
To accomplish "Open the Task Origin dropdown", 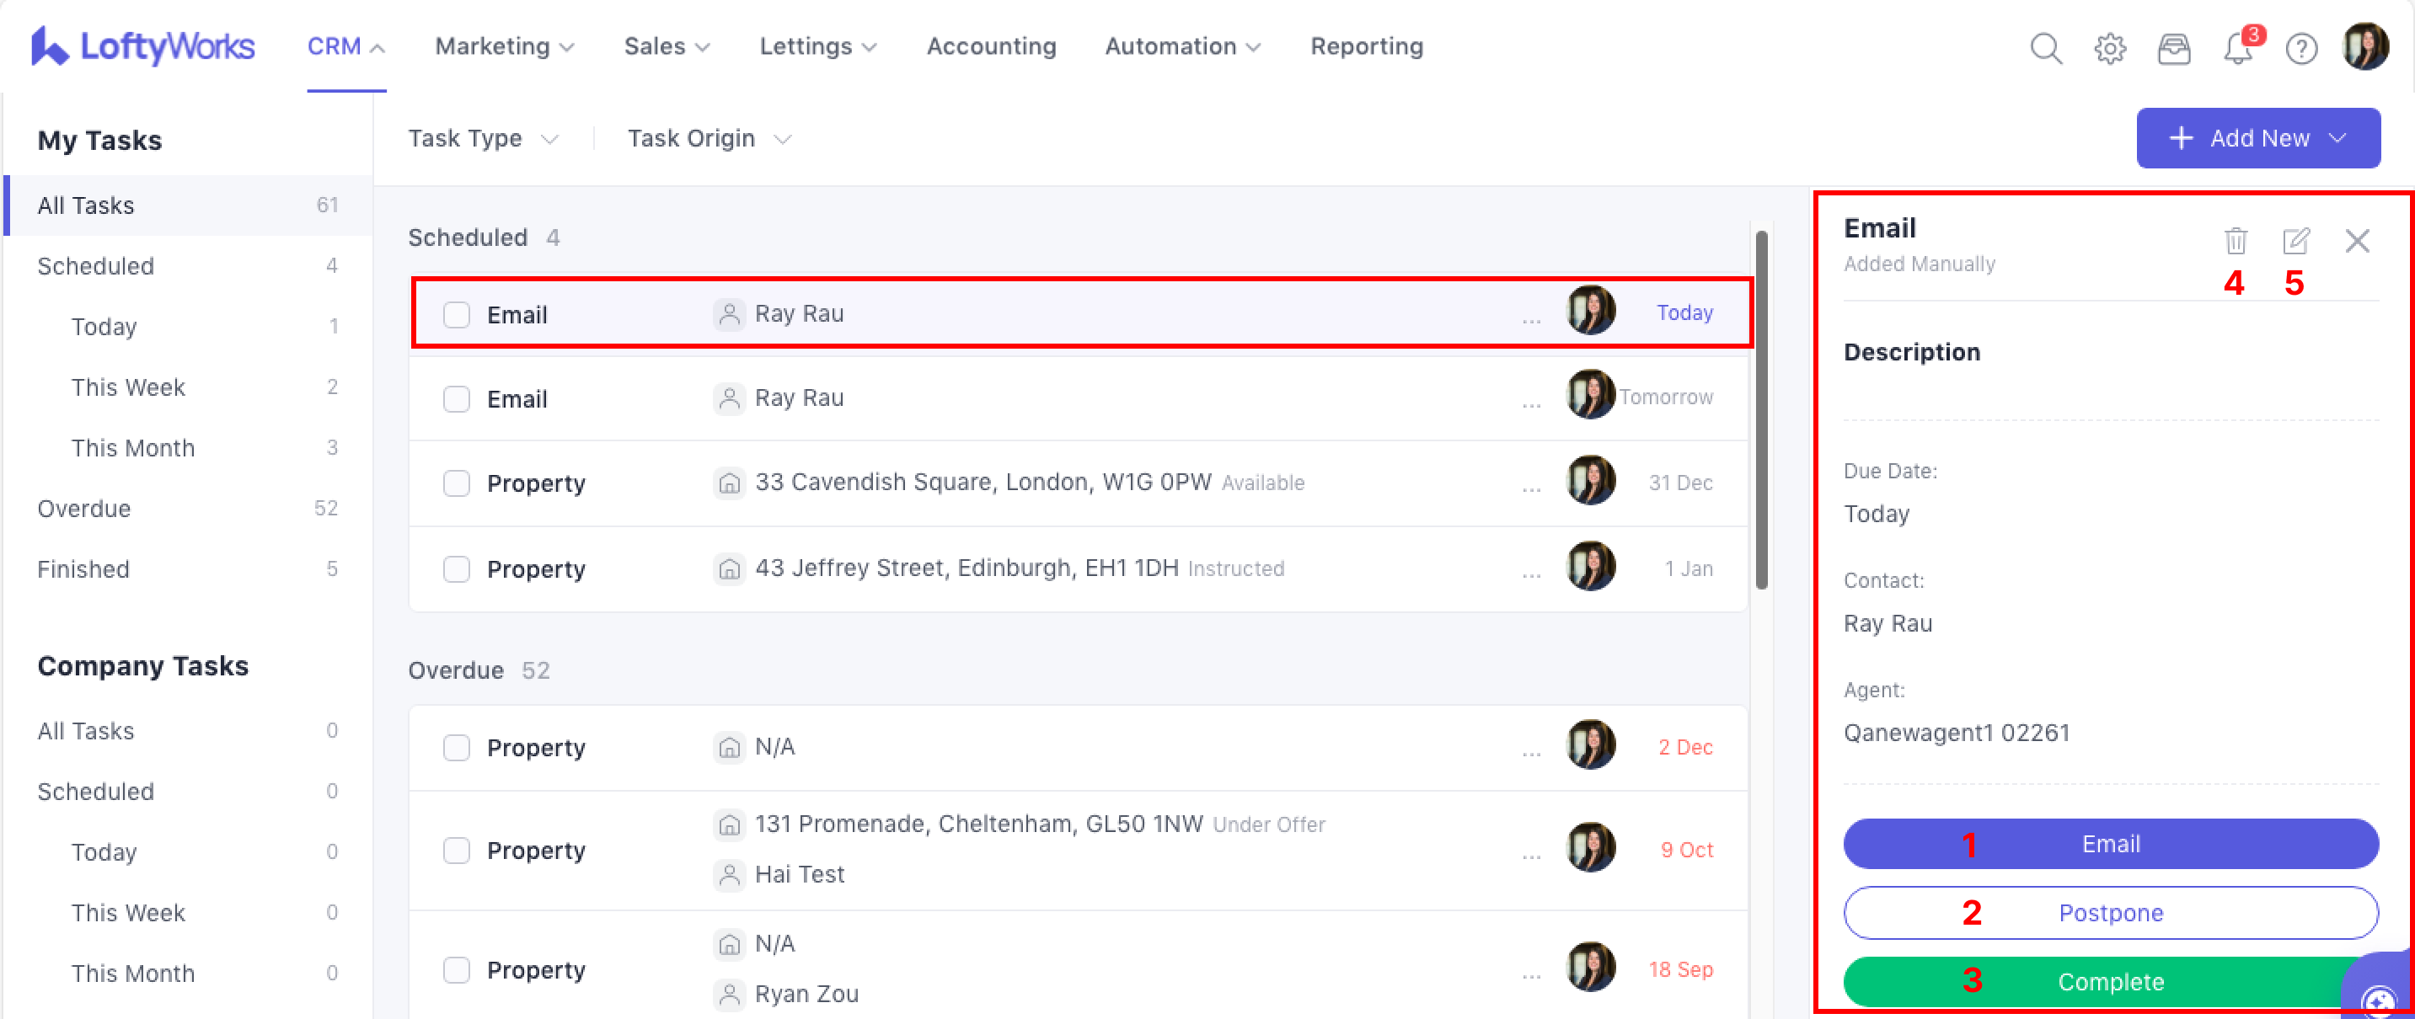I will pos(709,139).
